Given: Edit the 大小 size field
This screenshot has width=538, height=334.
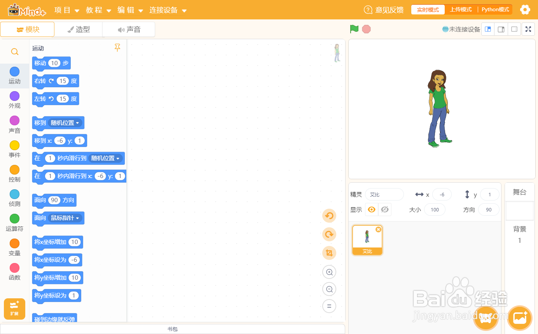Looking at the screenshot, I should pos(435,209).
